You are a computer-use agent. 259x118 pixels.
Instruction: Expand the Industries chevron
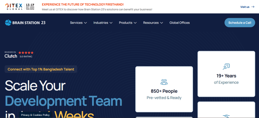(x=111, y=23)
